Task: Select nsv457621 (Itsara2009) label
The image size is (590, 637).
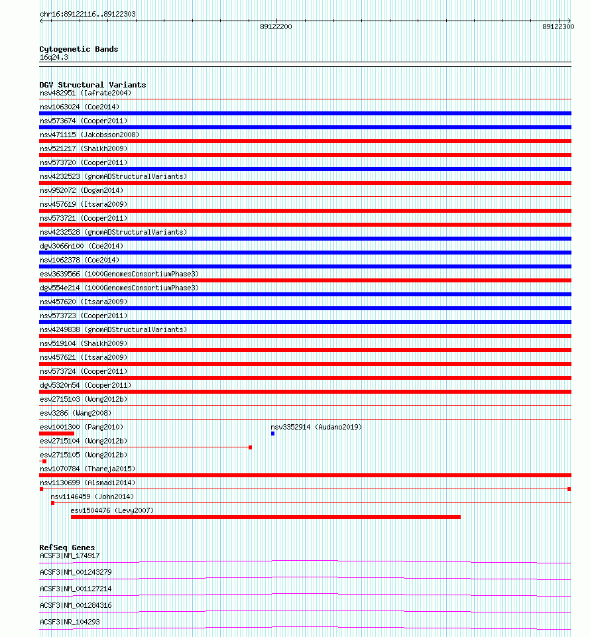Action: click(x=84, y=357)
